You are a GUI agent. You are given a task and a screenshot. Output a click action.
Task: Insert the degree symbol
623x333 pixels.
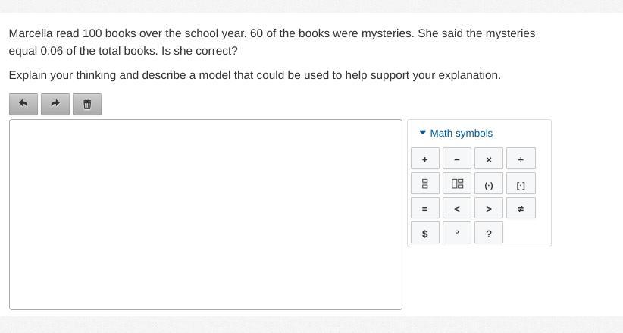click(x=457, y=233)
